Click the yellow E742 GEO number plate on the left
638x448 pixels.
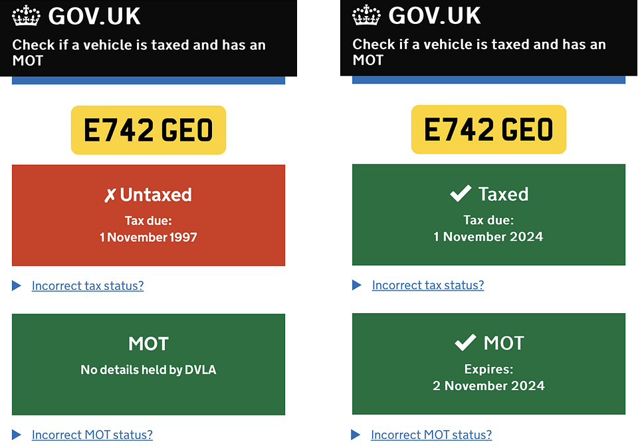pos(148,130)
